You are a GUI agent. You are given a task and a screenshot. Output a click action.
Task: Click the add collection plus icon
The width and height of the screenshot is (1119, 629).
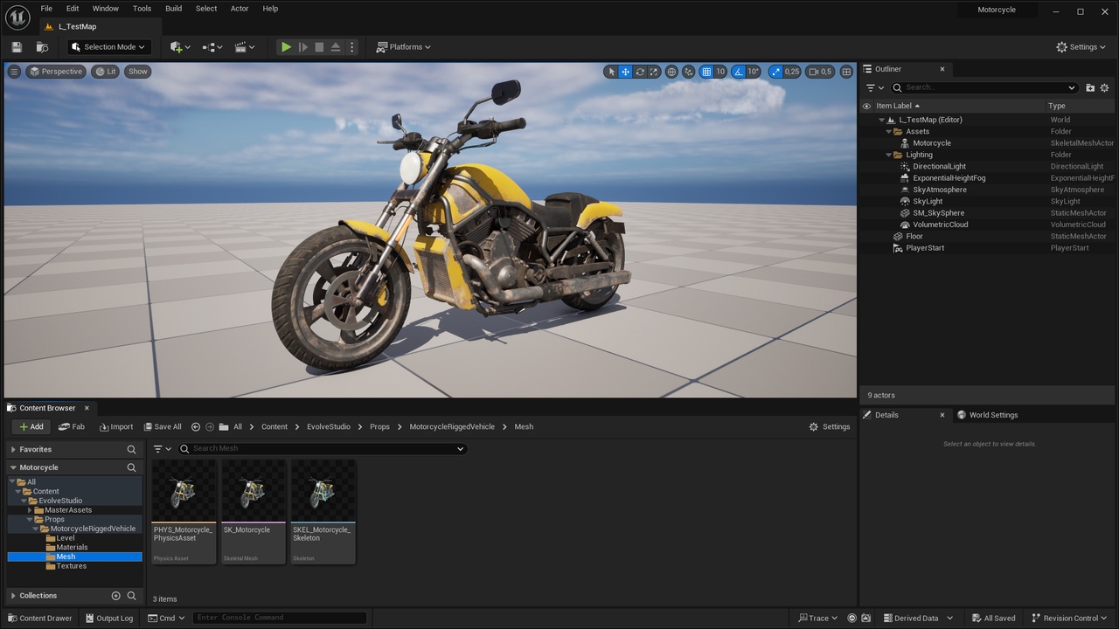115,596
